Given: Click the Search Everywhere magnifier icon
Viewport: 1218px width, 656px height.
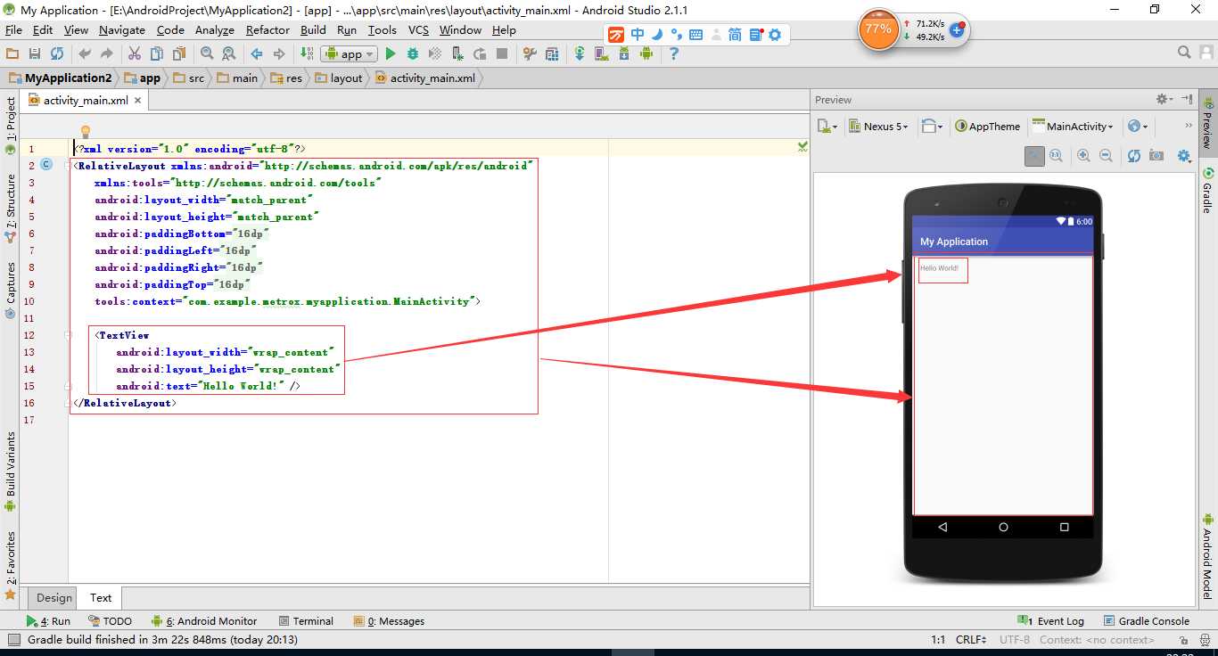Looking at the screenshot, I should [1184, 53].
